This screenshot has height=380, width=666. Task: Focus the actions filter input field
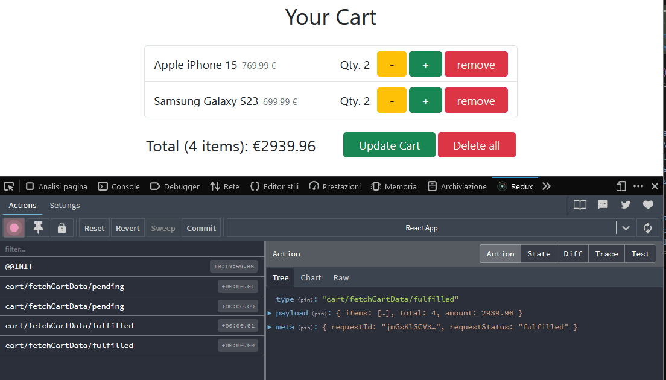(x=132, y=249)
